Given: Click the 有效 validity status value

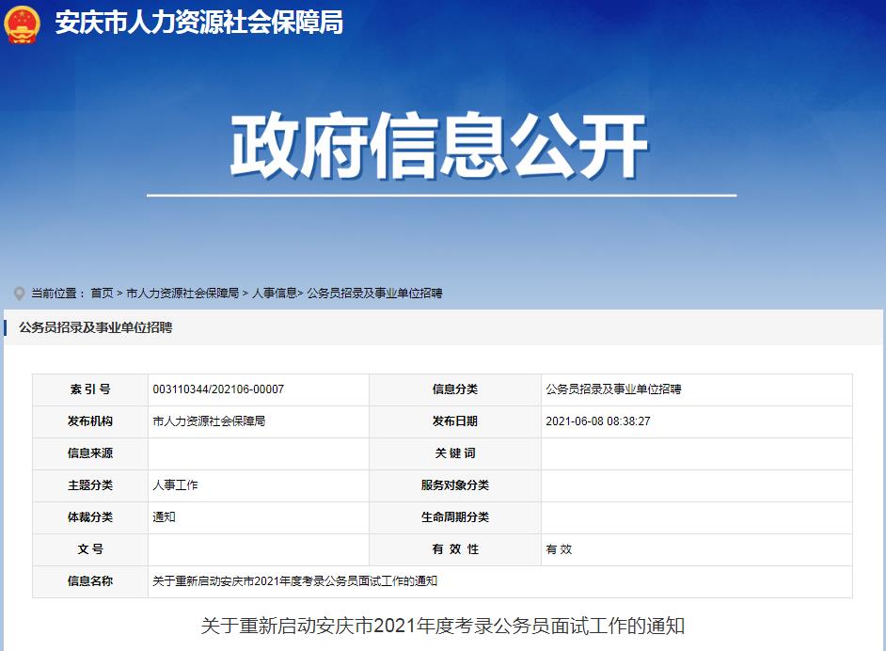Looking at the screenshot, I should pyautogui.click(x=559, y=549).
